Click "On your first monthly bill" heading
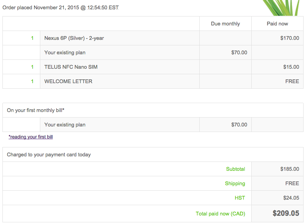The height and width of the screenshot is (223, 306). point(35,110)
